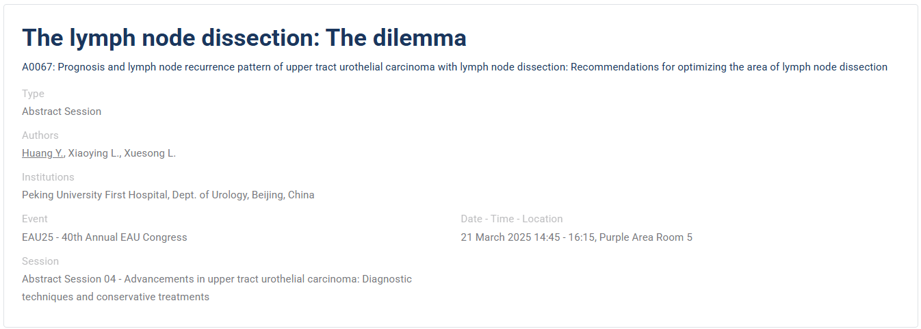Click the 'Type' field label

point(33,94)
